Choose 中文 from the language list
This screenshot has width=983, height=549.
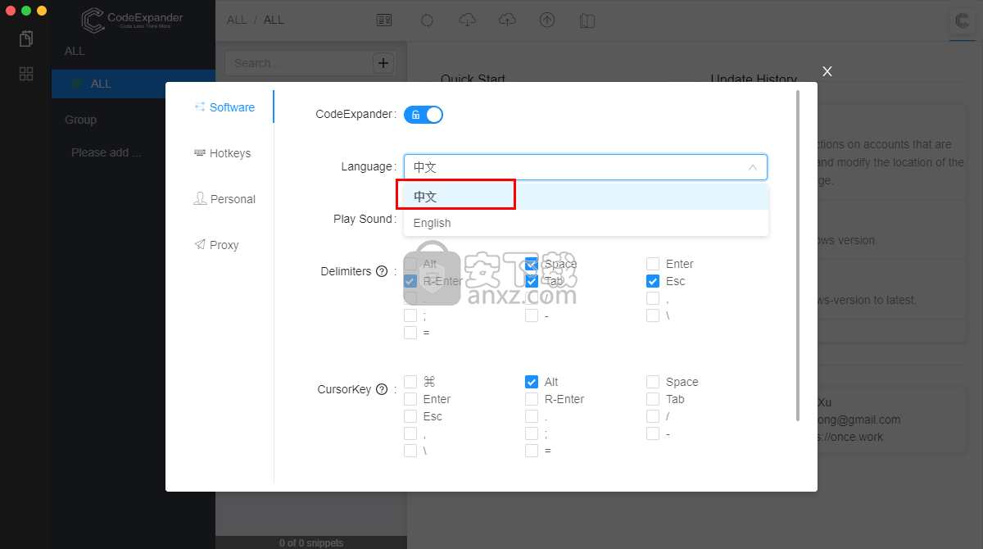(586, 197)
